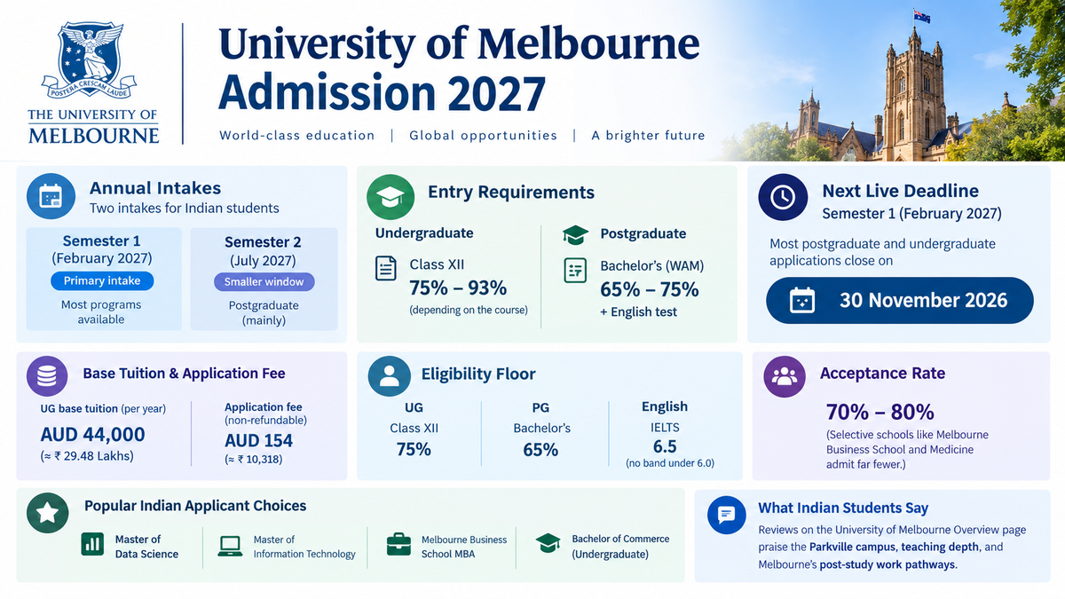Click the Bachelor of Commerce (Undergraduate) label
The image size is (1065, 599).
click(620, 546)
